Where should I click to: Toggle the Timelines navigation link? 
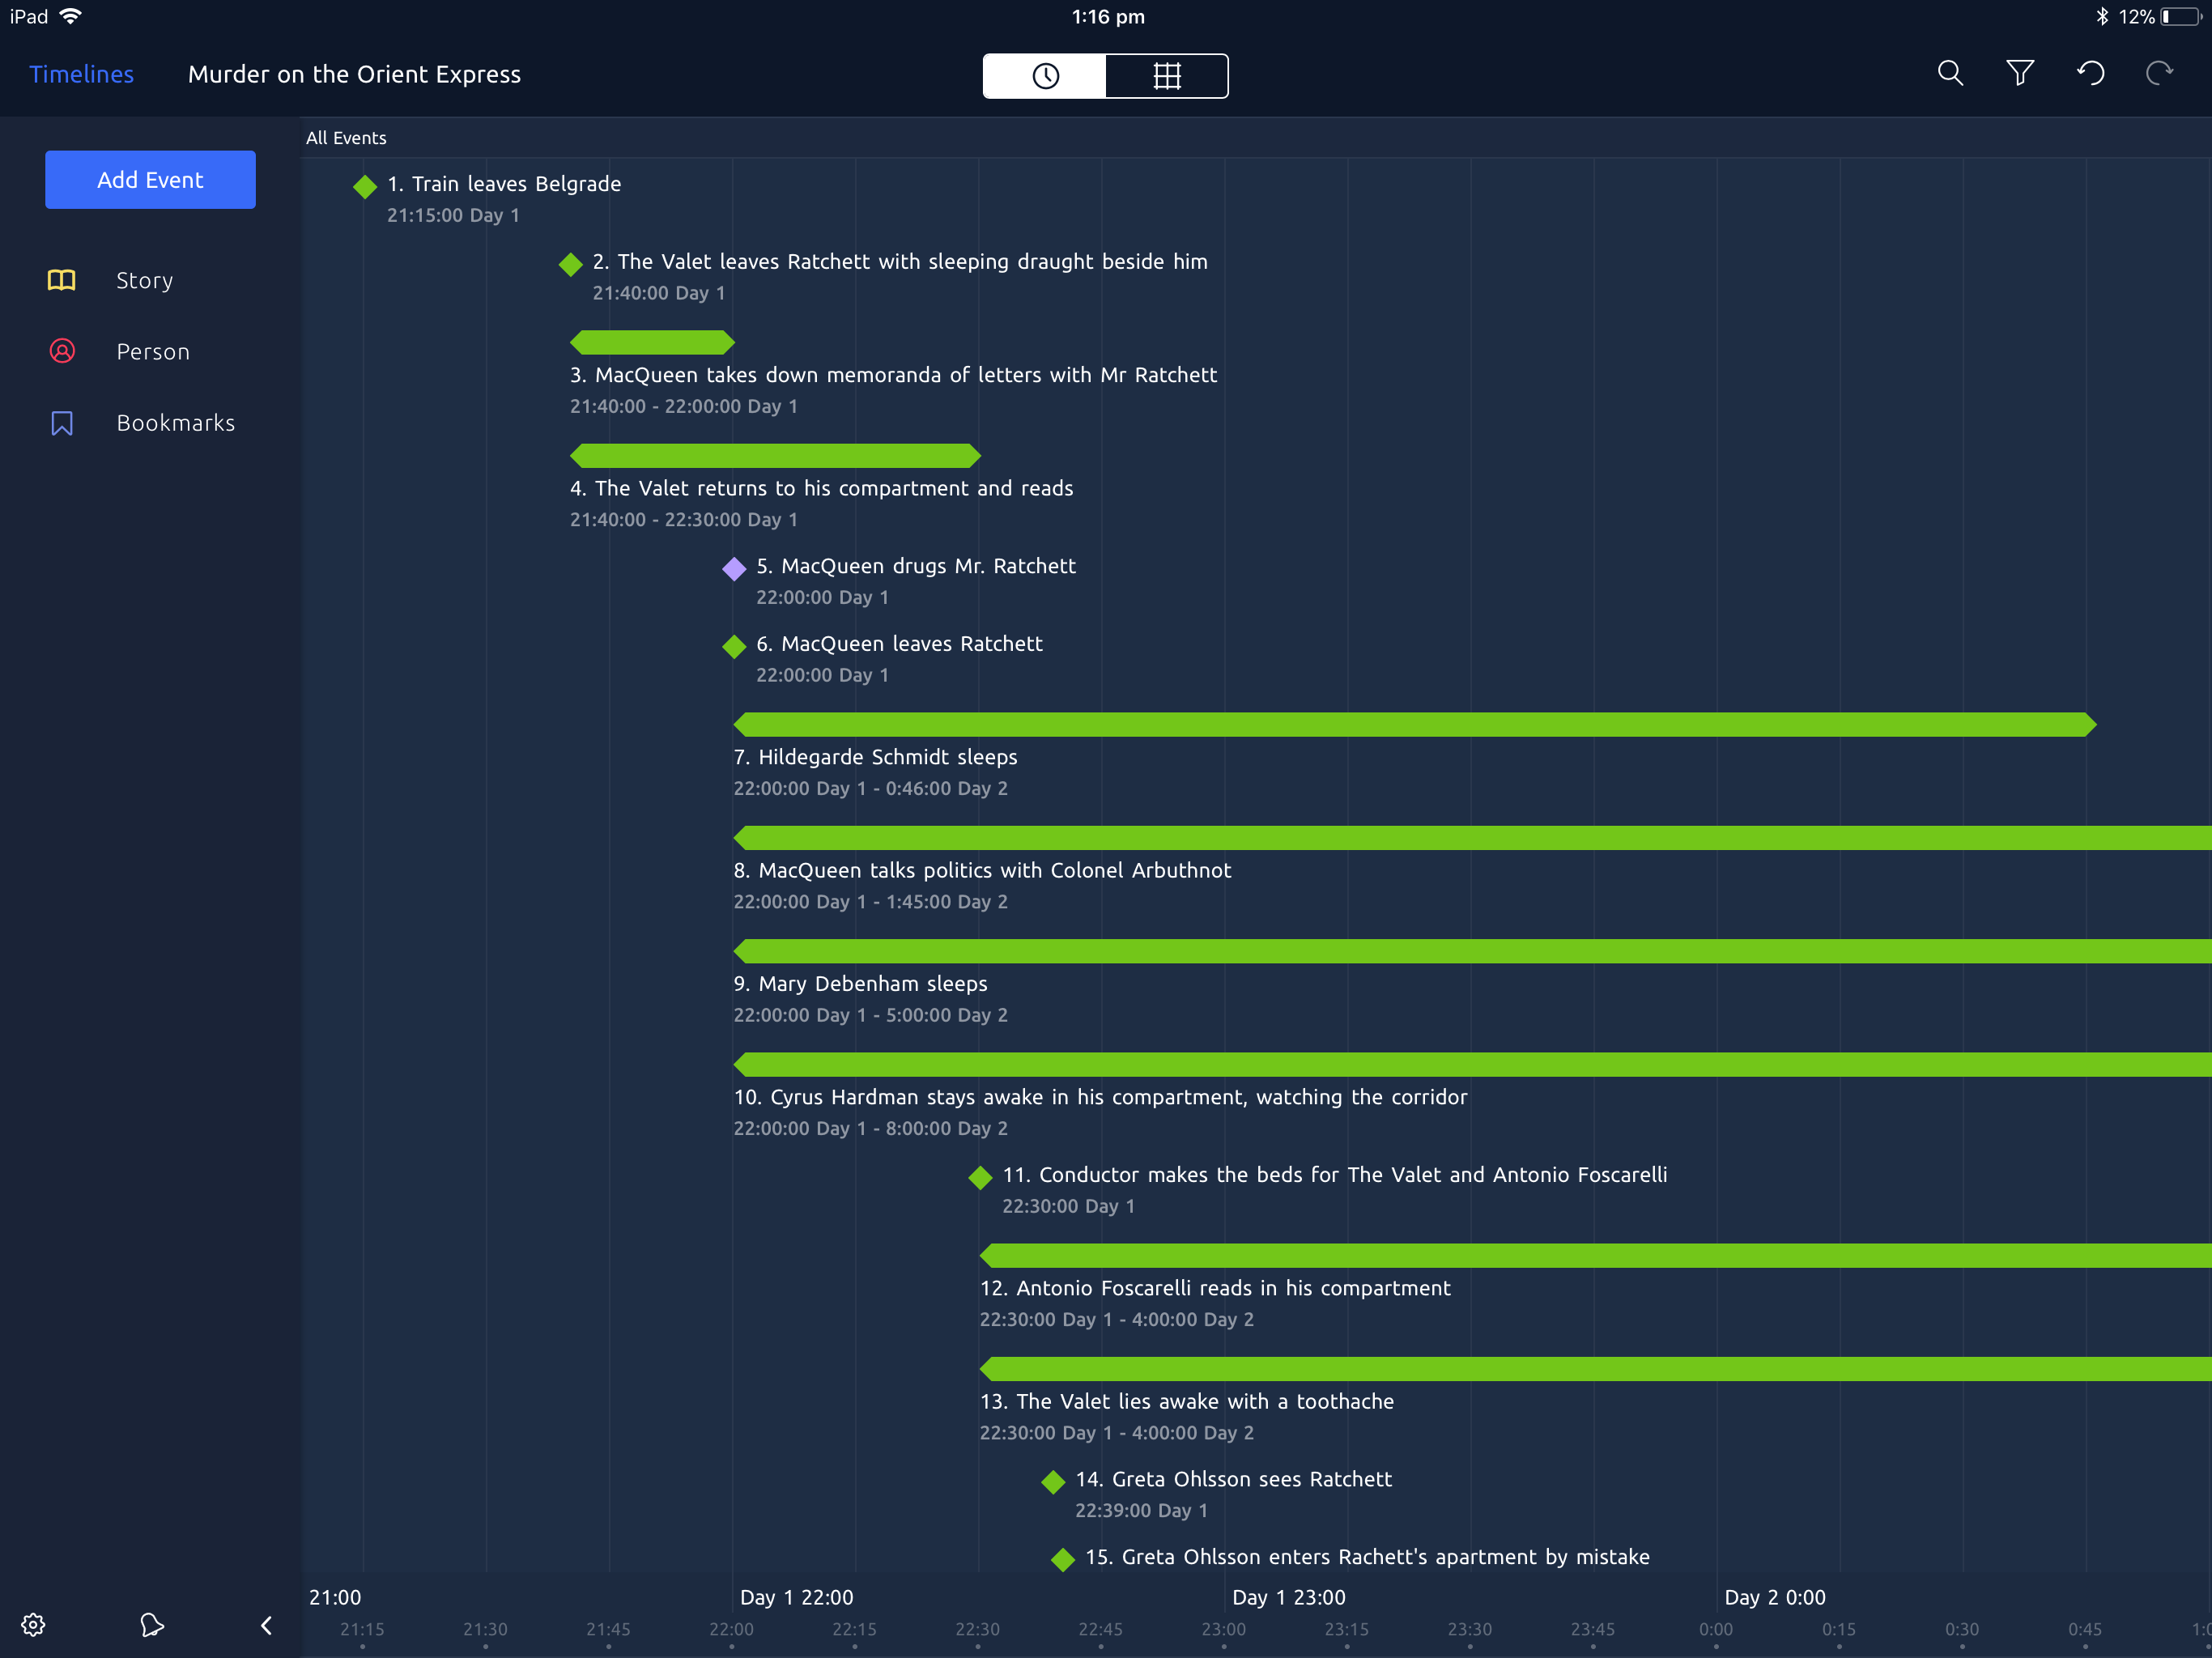click(82, 73)
